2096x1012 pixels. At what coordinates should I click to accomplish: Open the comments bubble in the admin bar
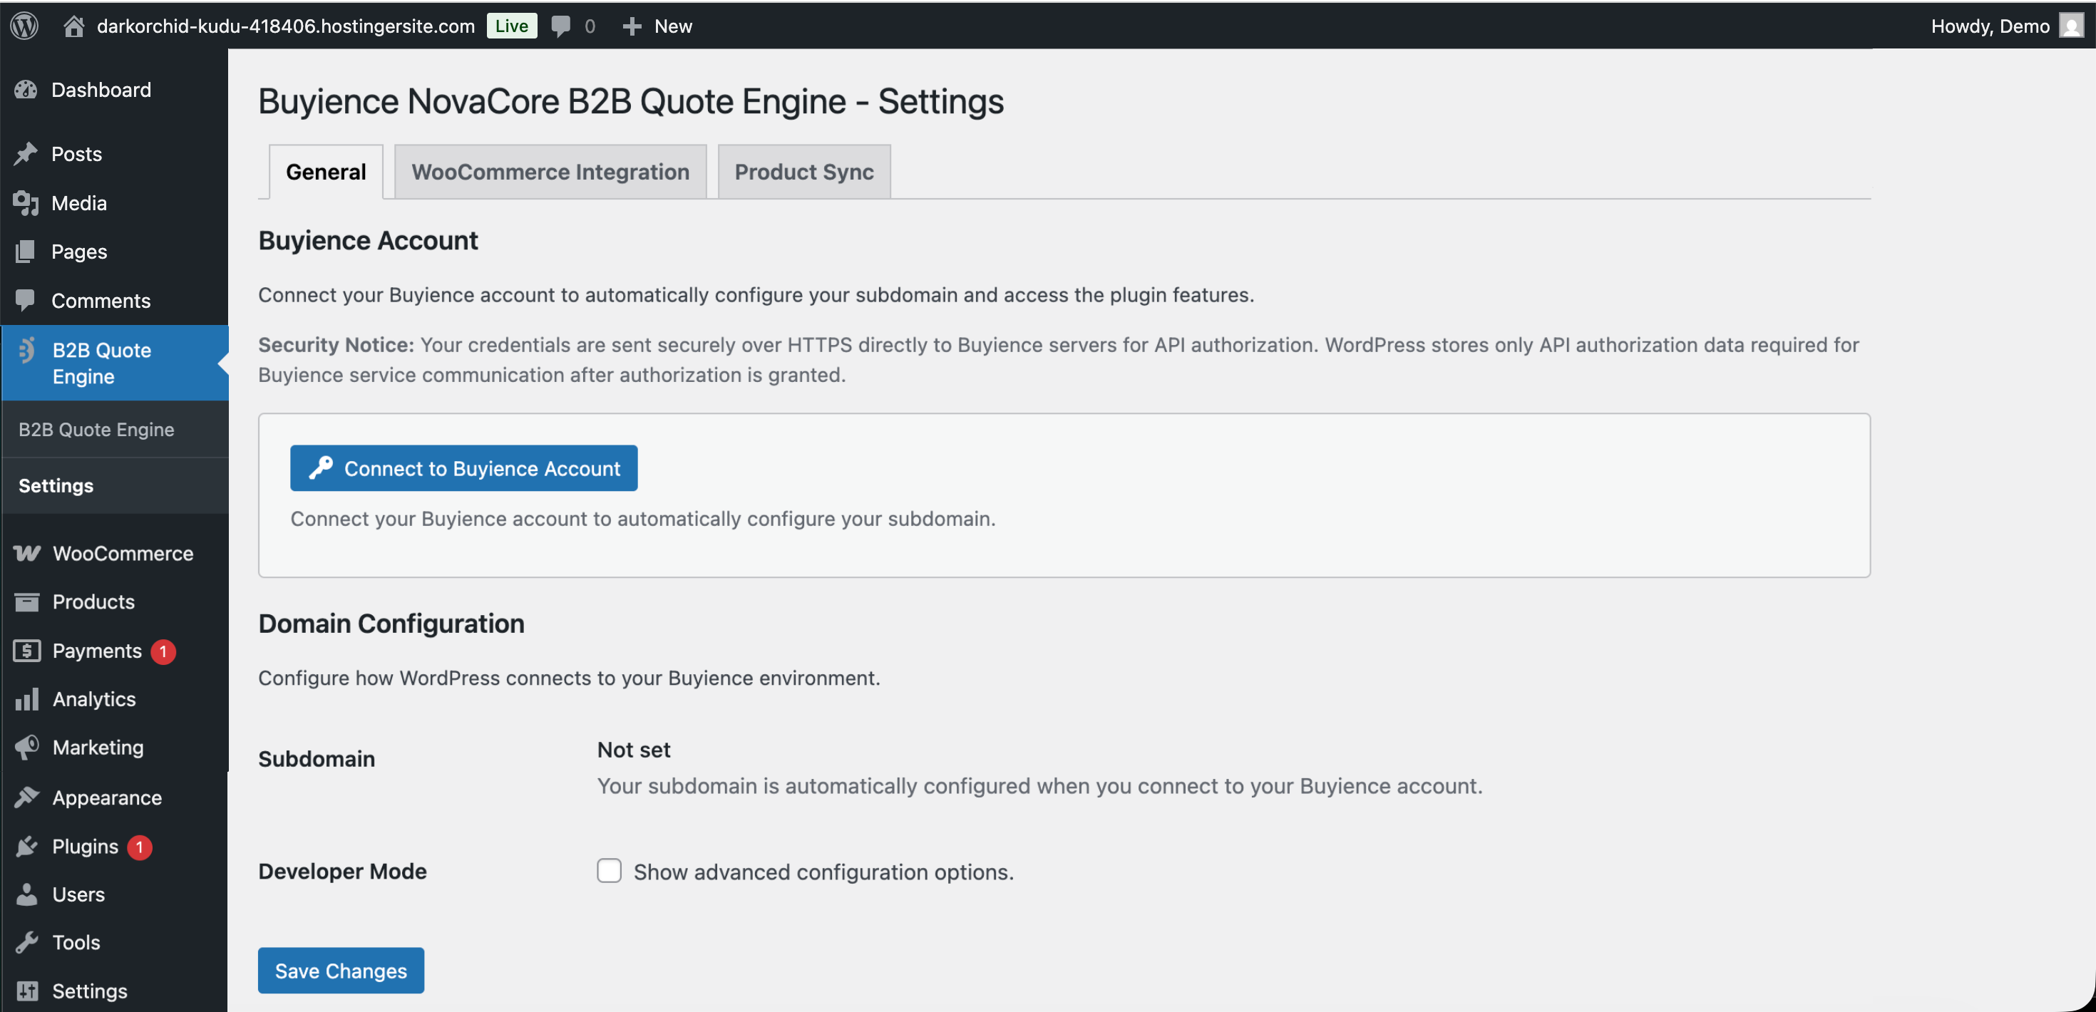[x=563, y=25]
